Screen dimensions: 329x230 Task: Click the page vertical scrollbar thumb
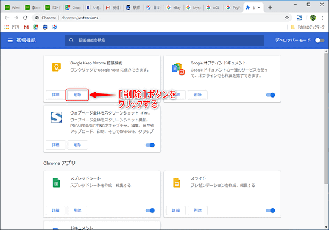point(327,118)
